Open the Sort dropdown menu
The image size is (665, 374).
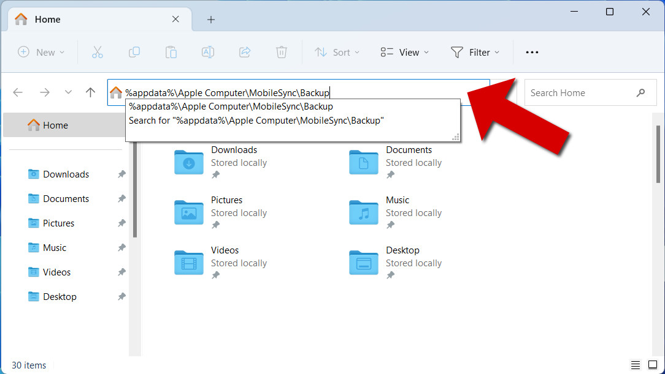pos(337,52)
